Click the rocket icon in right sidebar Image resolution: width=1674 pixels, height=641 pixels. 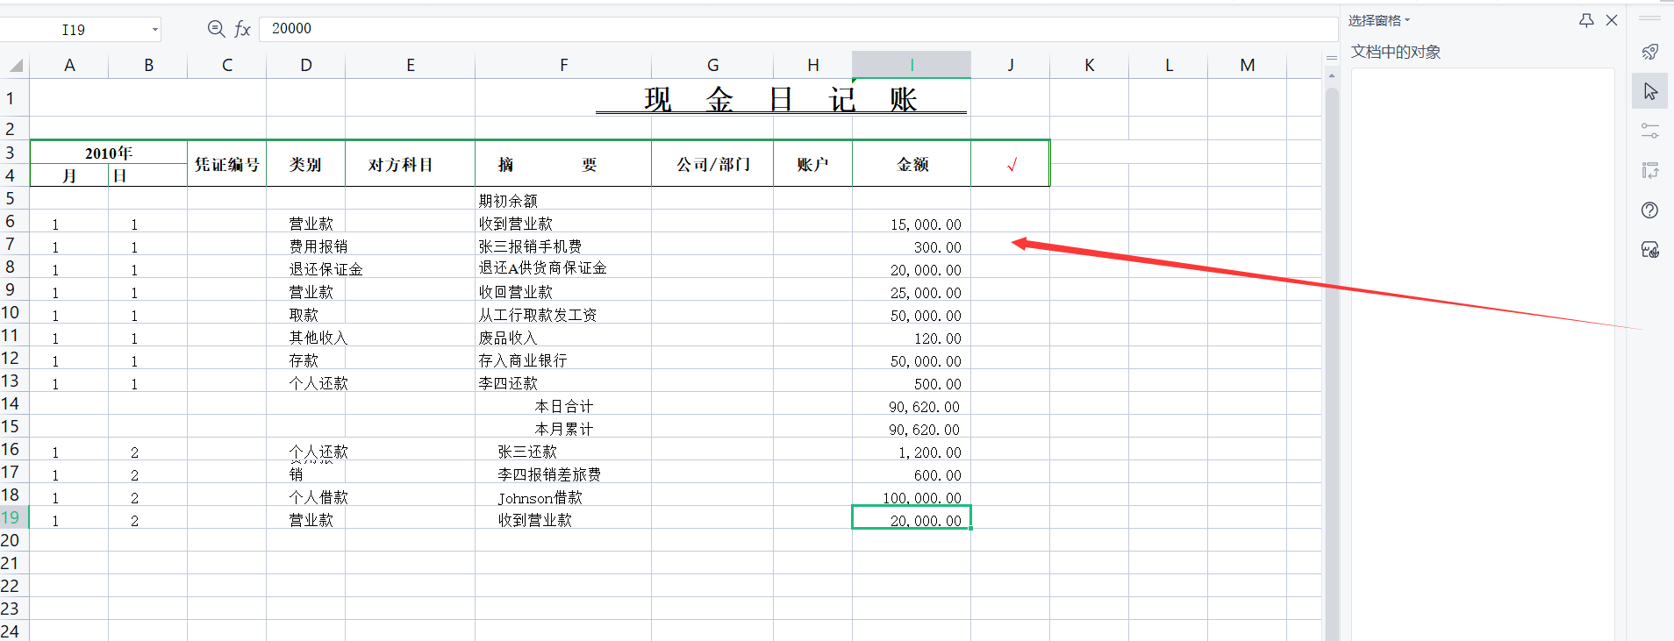(x=1649, y=52)
